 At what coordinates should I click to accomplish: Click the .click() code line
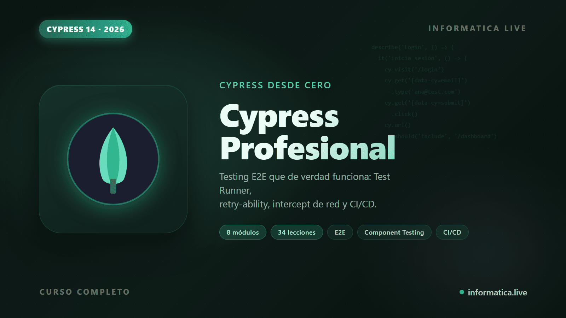[404, 114]
